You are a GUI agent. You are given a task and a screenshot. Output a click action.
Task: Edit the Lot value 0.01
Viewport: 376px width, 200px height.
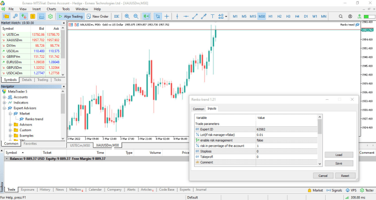[287, 135]
